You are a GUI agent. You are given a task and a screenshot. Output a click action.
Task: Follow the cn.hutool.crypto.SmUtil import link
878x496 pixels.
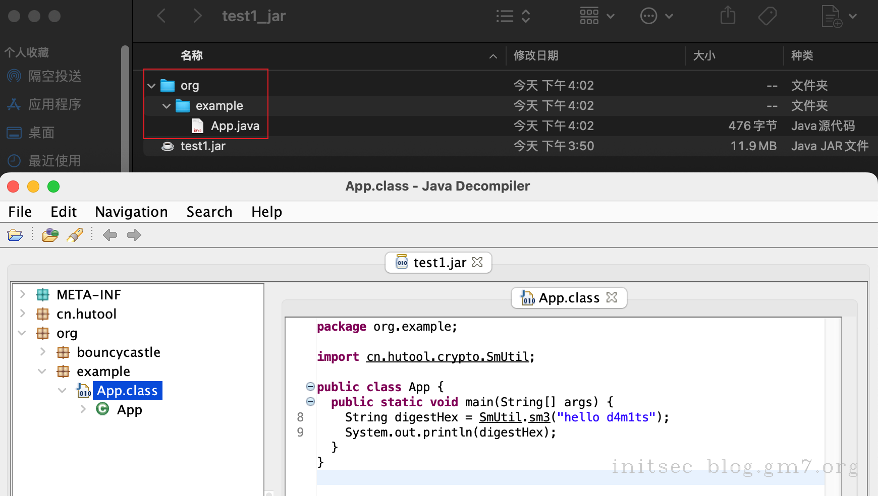pos(448,357)
